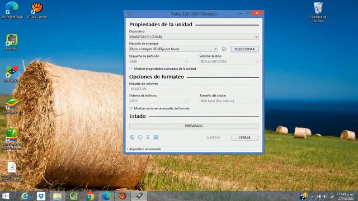Open the Sistema destino dropdown

[x=229, y=61]
